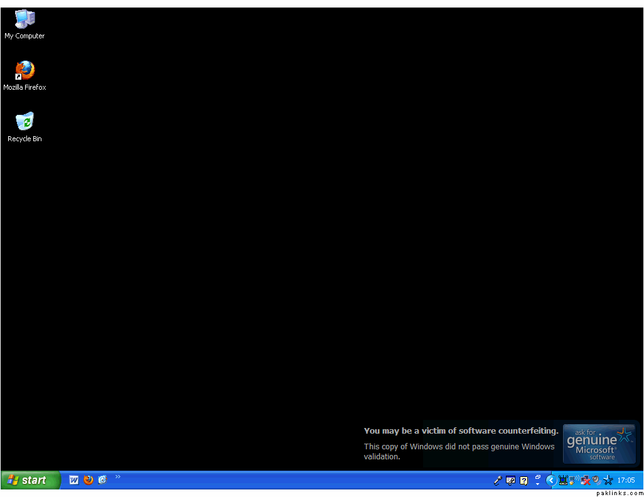Click the Windows Genuine Advantage star icon
The height and width of the screenshot is (497, 644).
[x=608, y=480]
